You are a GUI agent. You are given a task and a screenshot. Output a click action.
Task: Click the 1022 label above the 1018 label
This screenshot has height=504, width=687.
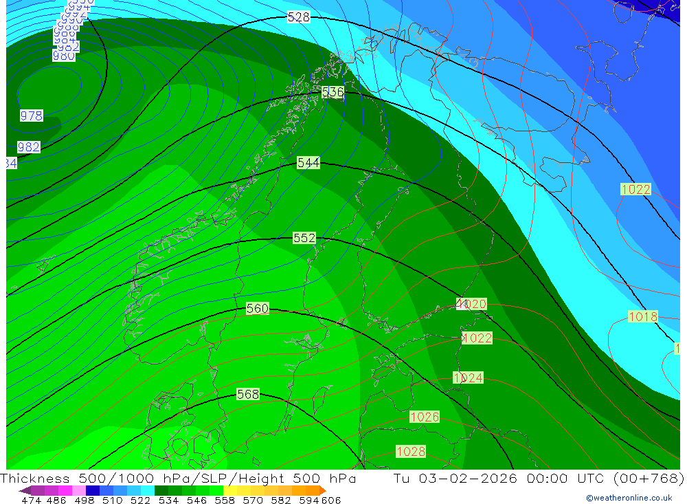[x=635, y=190]
